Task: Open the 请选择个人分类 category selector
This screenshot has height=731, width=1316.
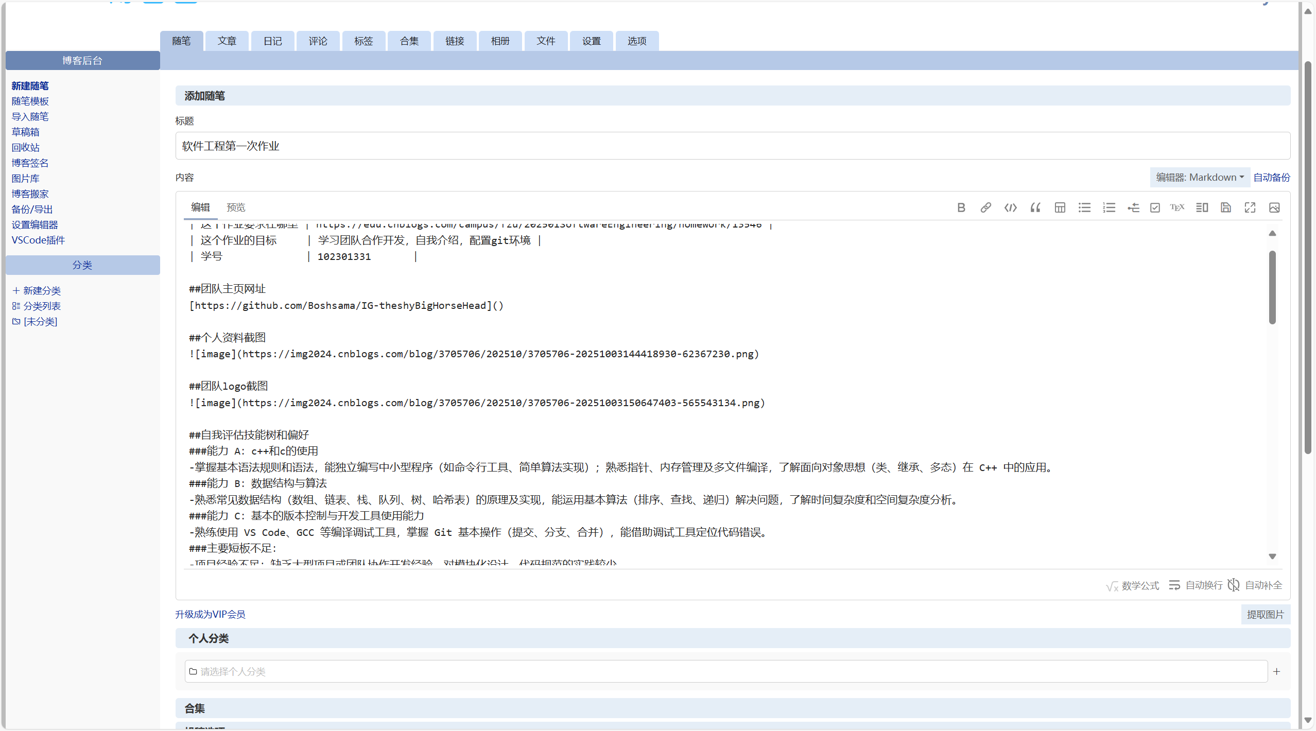Action: [726, 671]
